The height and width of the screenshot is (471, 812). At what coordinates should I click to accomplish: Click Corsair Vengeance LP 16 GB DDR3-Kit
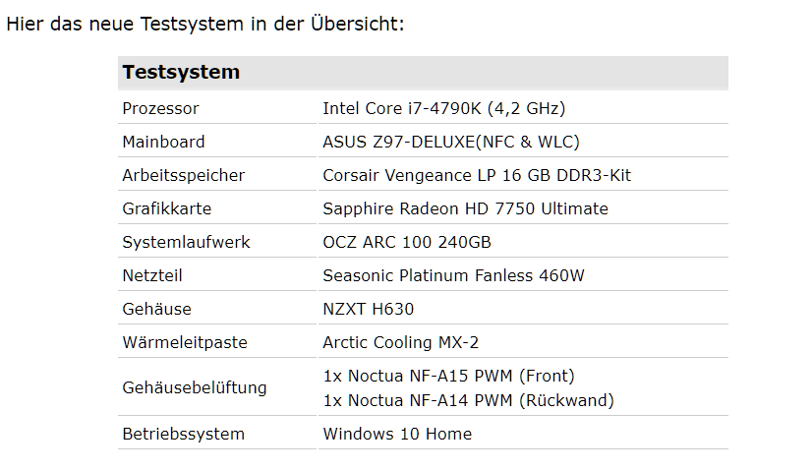[x=477, y=175]
